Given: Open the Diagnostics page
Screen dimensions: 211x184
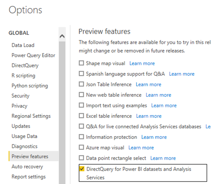Looking at the screenshot, I should [x=25, y=146].
